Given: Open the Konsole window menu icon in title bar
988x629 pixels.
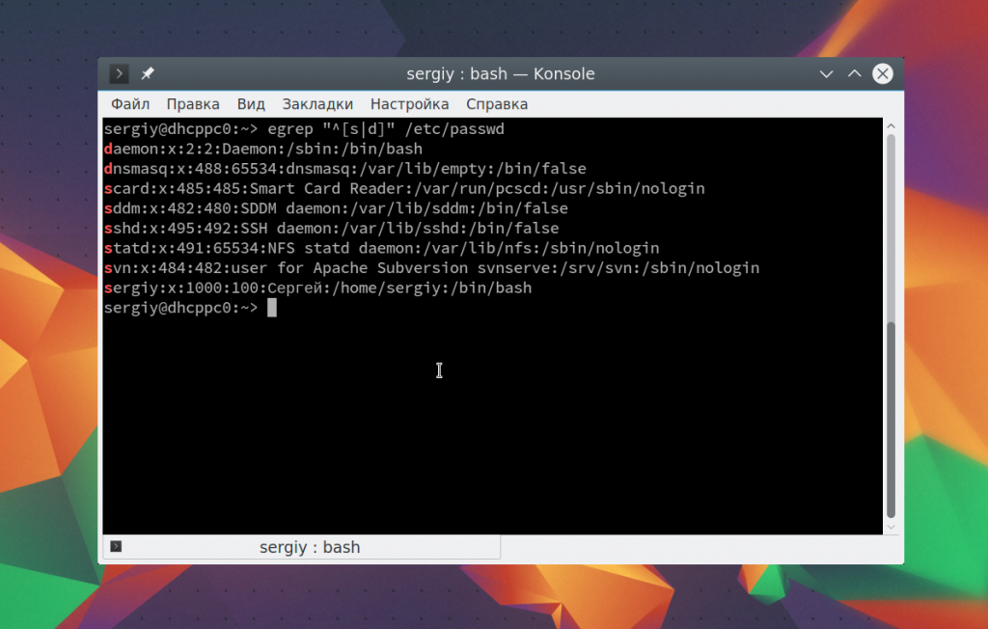Looking at the screenshot, I should [x=119, y=73].
